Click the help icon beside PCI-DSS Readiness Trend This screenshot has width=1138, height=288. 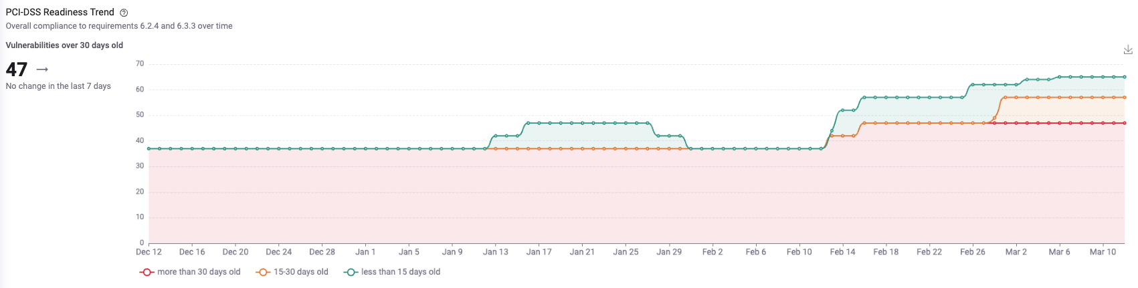[x=124, y=13]
